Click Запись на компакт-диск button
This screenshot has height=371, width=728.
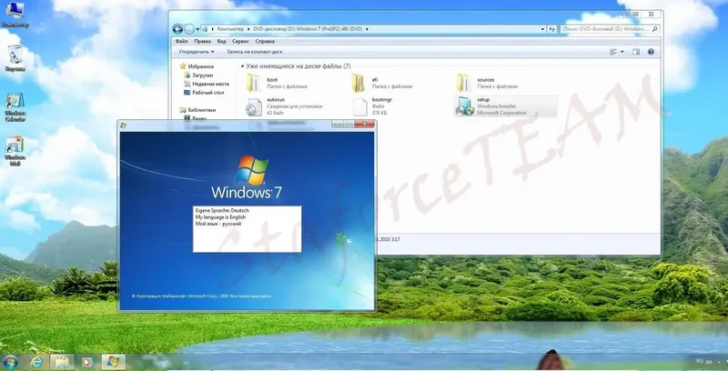(x=254, y=52)
